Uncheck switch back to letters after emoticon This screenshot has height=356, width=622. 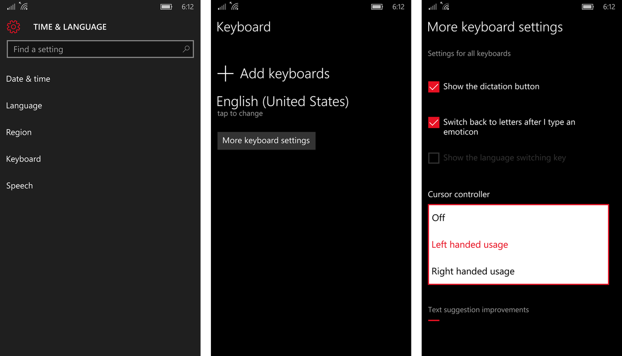coord(434,123)
